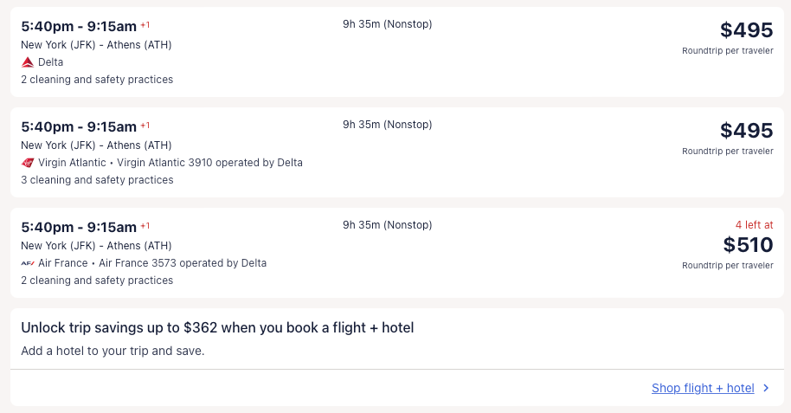The width and height of the screenshot is (791, 413).
Task: Click the Virgin Atlantic logo icon
Action: click(28, 163)
